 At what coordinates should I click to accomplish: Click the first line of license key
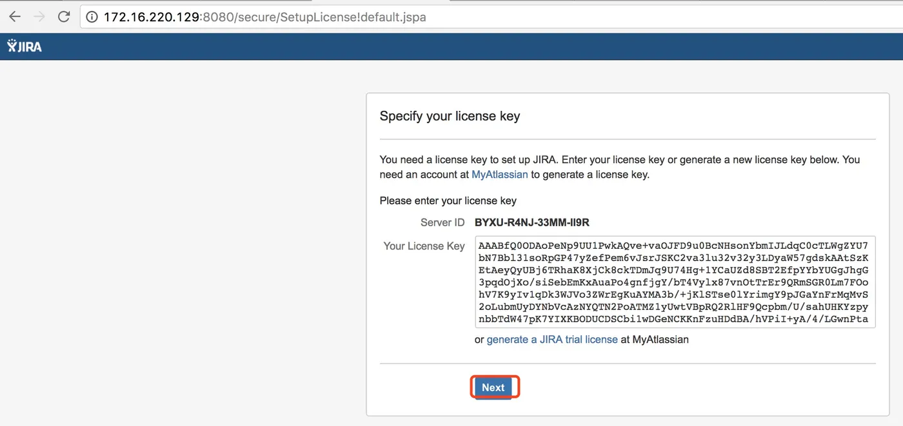coord(673,246)
